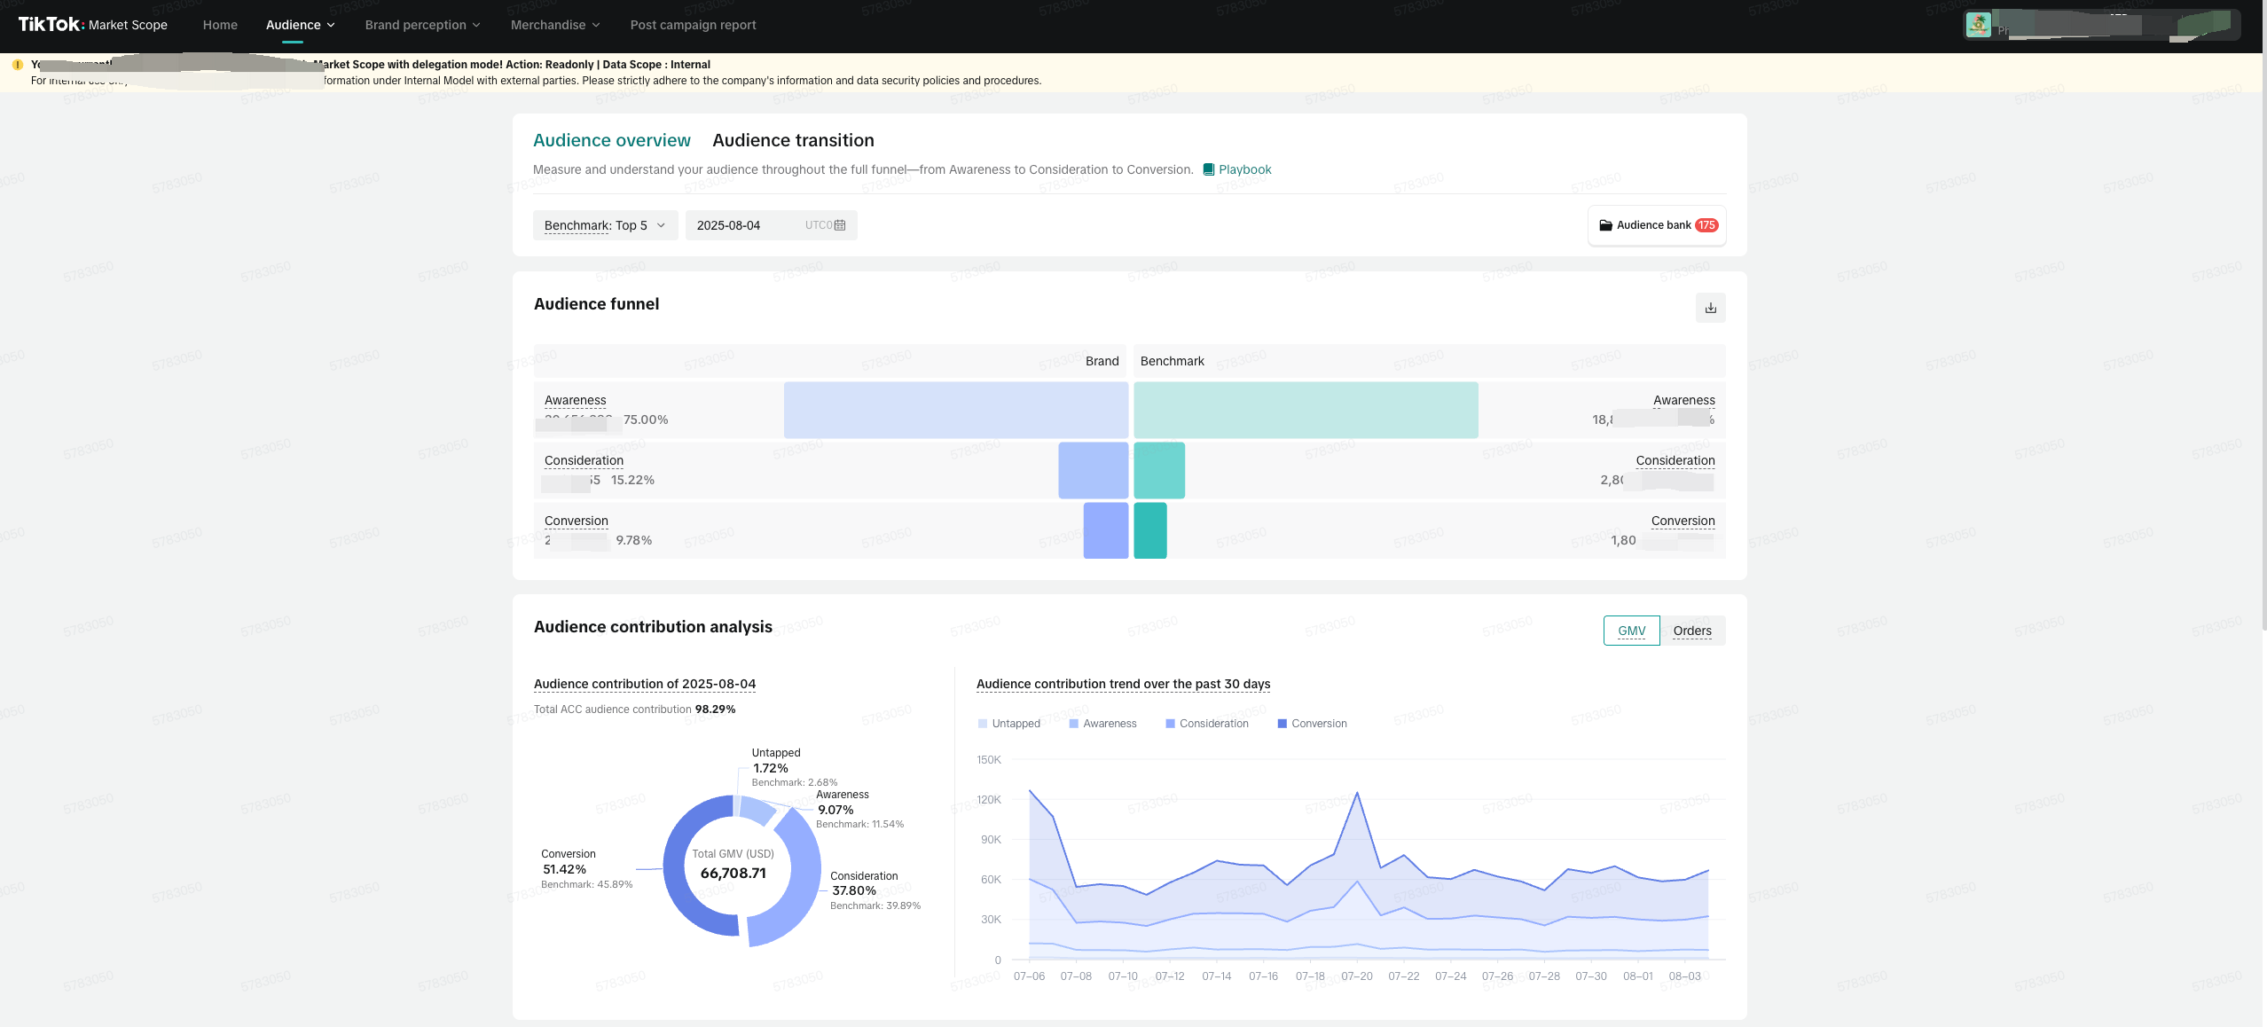Click the profile avatar in the top bar
The height and width of the screenshot is (1027, 2267).
click(1978, 25)
